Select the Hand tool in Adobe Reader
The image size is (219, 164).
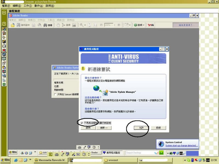click(x=58, y=25)
